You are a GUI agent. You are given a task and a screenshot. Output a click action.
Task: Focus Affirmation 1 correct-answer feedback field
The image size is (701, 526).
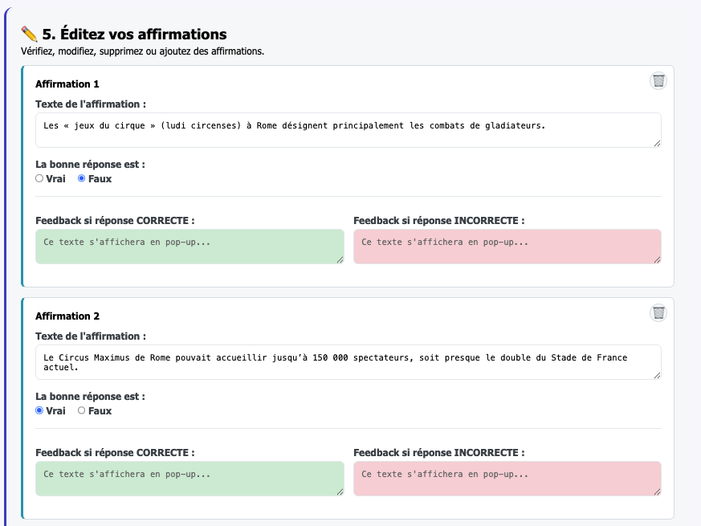point(190,247)
